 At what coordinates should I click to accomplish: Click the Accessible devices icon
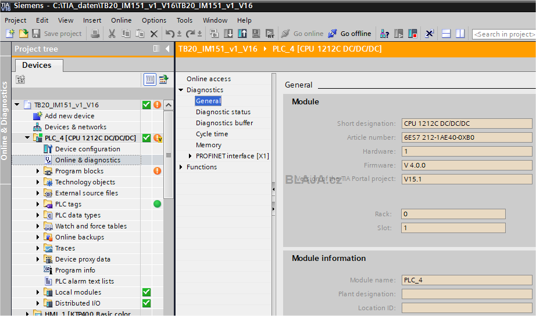(384, 34)
